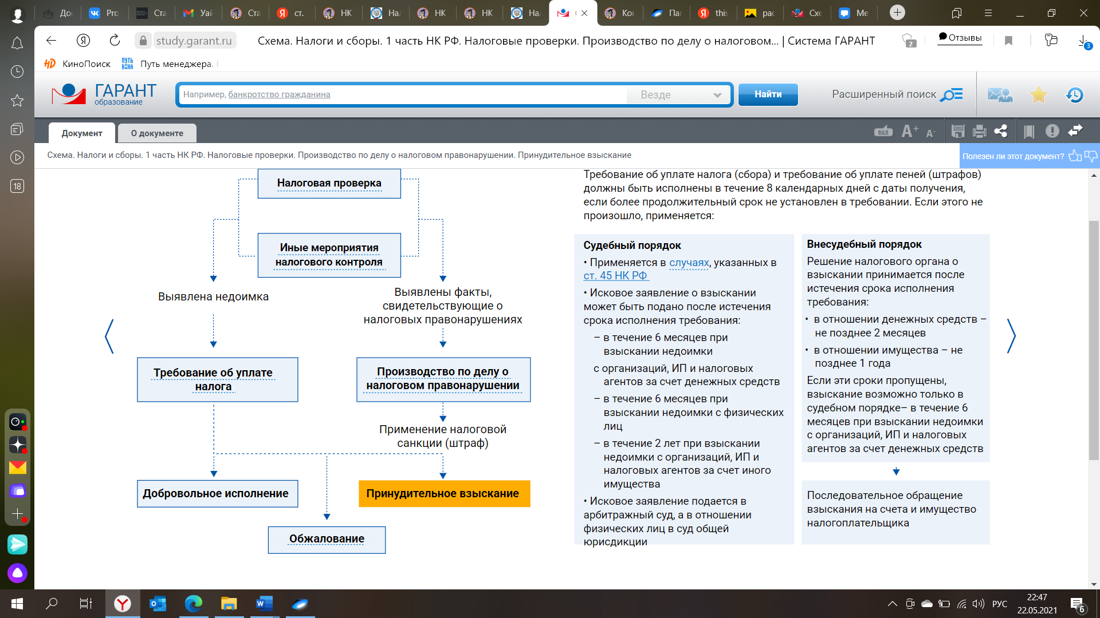Open favorites via the gold star icon
Viewport: 1100px width, 618px height.
[1038, 95]
